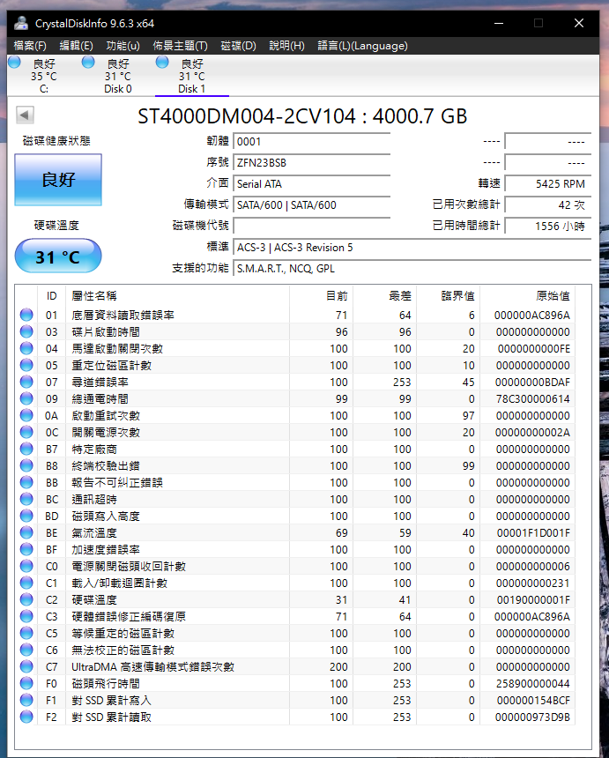Image resolution: width=609 pixels, height=758 pixels.
Task: Click the serial number field ZFN23BSB
Action: 312,163
